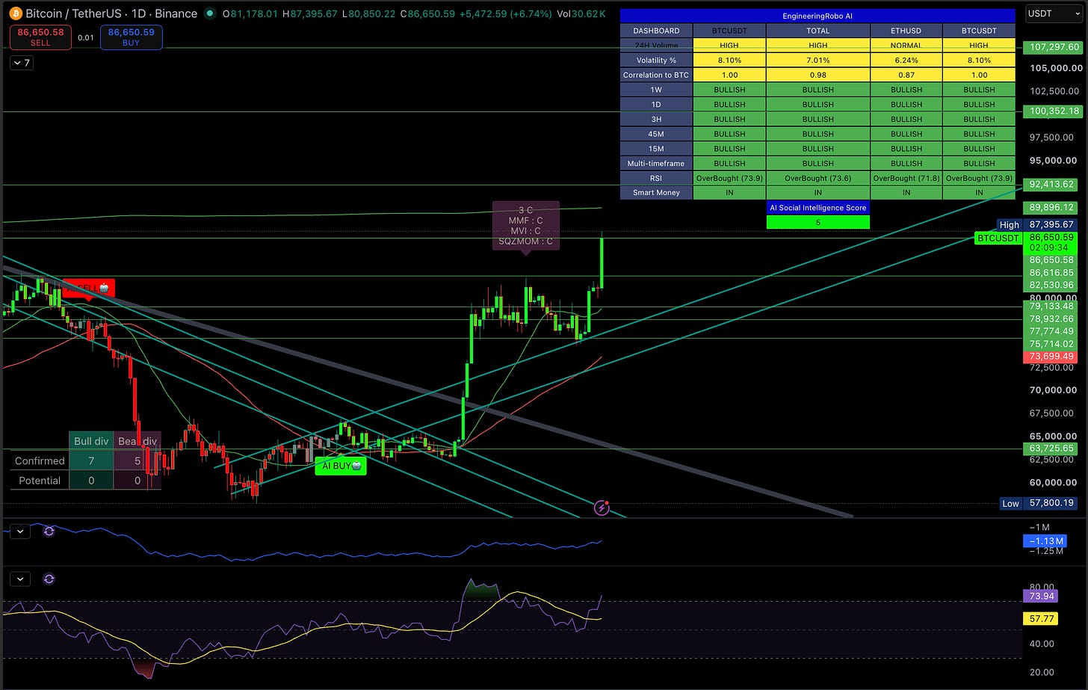Click the purple lightning bolt icon
1088x690 pixels.
pos(602,508)
